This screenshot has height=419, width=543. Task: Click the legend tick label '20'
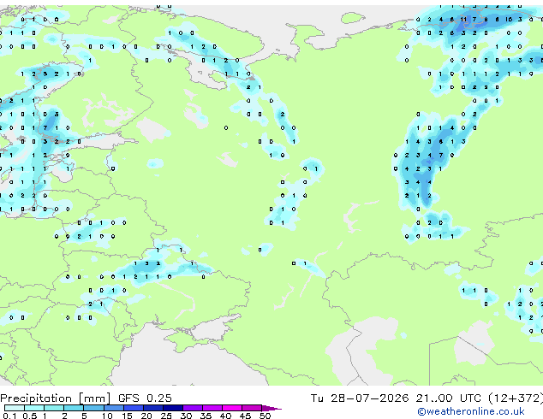click(146, 416)
